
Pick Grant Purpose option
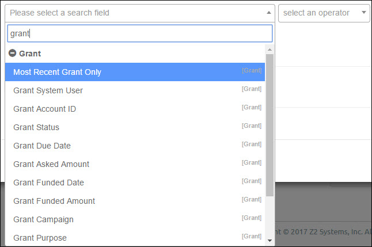(135, 238)
